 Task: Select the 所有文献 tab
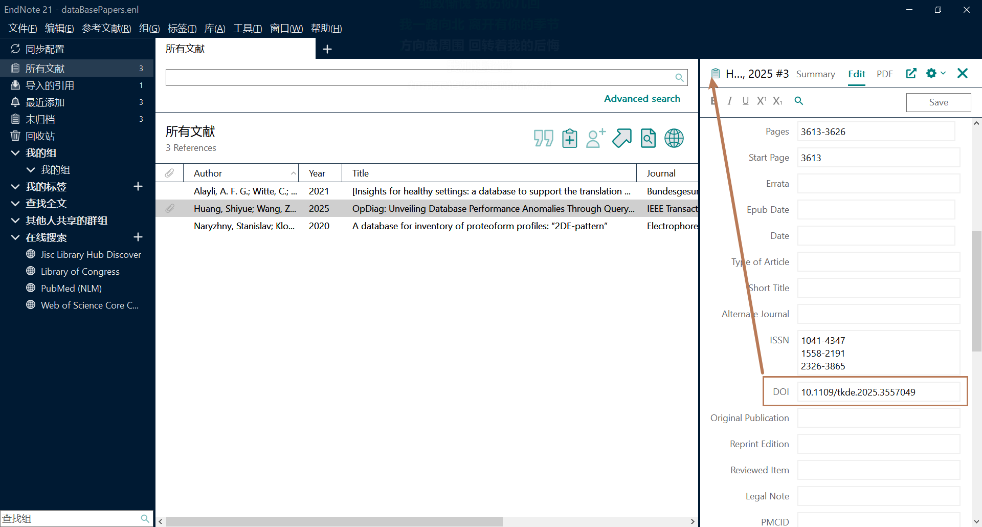tap(235, 49)
